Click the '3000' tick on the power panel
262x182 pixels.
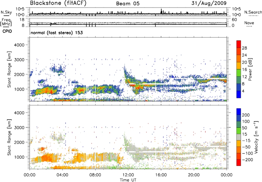click(x=19, y=60)
